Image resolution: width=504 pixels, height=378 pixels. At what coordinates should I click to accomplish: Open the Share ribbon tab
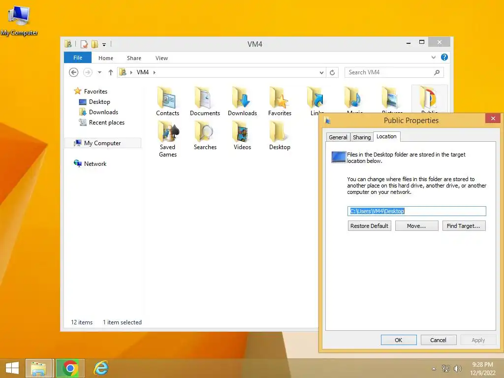(134, 58)
